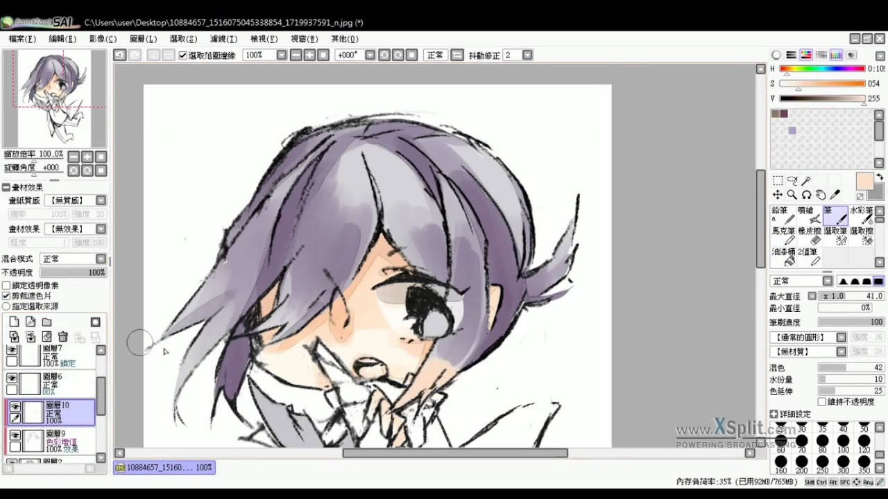Create a new layer folder
888x499 pixels.
point(46,322)
